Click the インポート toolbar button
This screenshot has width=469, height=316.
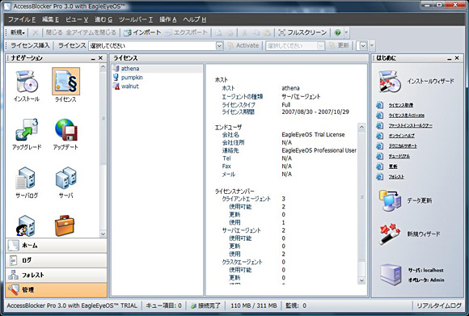tap(142, 32)
